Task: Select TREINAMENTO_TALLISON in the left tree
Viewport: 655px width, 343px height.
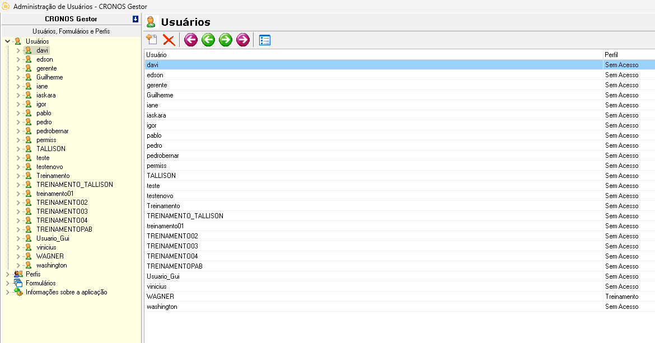Action: [x=75, y=185]
